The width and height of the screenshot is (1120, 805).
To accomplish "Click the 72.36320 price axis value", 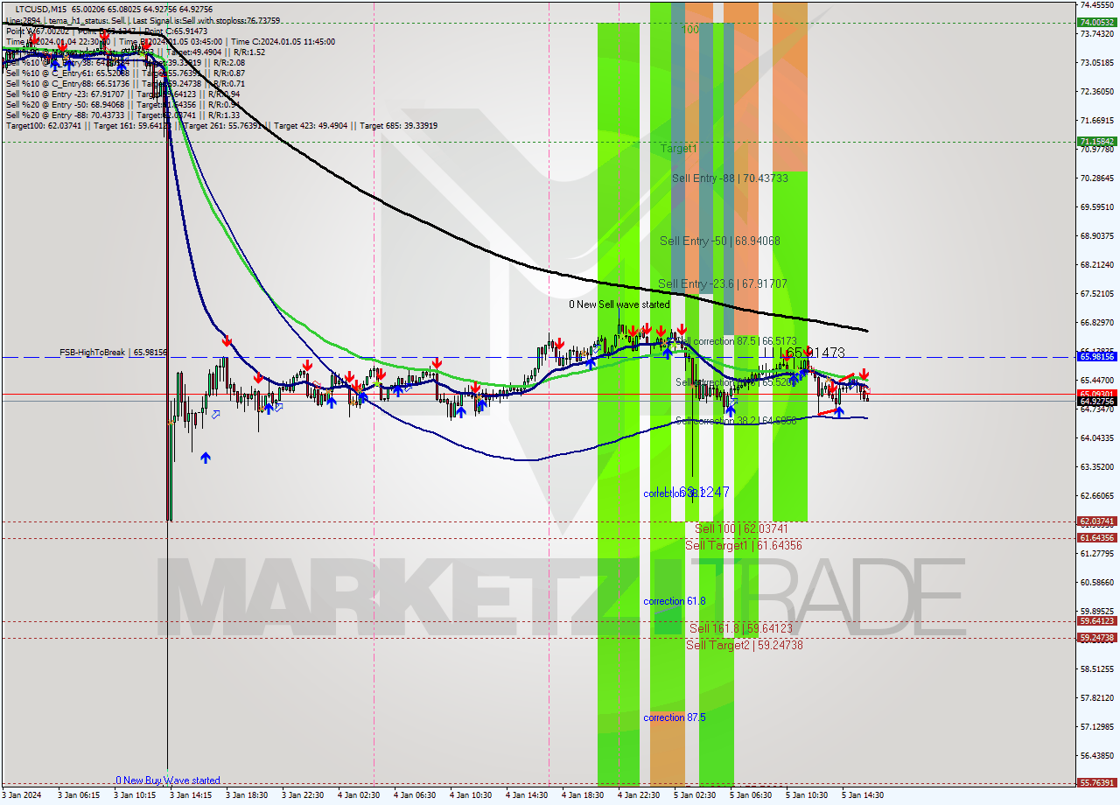I will tap(1097, 91).
